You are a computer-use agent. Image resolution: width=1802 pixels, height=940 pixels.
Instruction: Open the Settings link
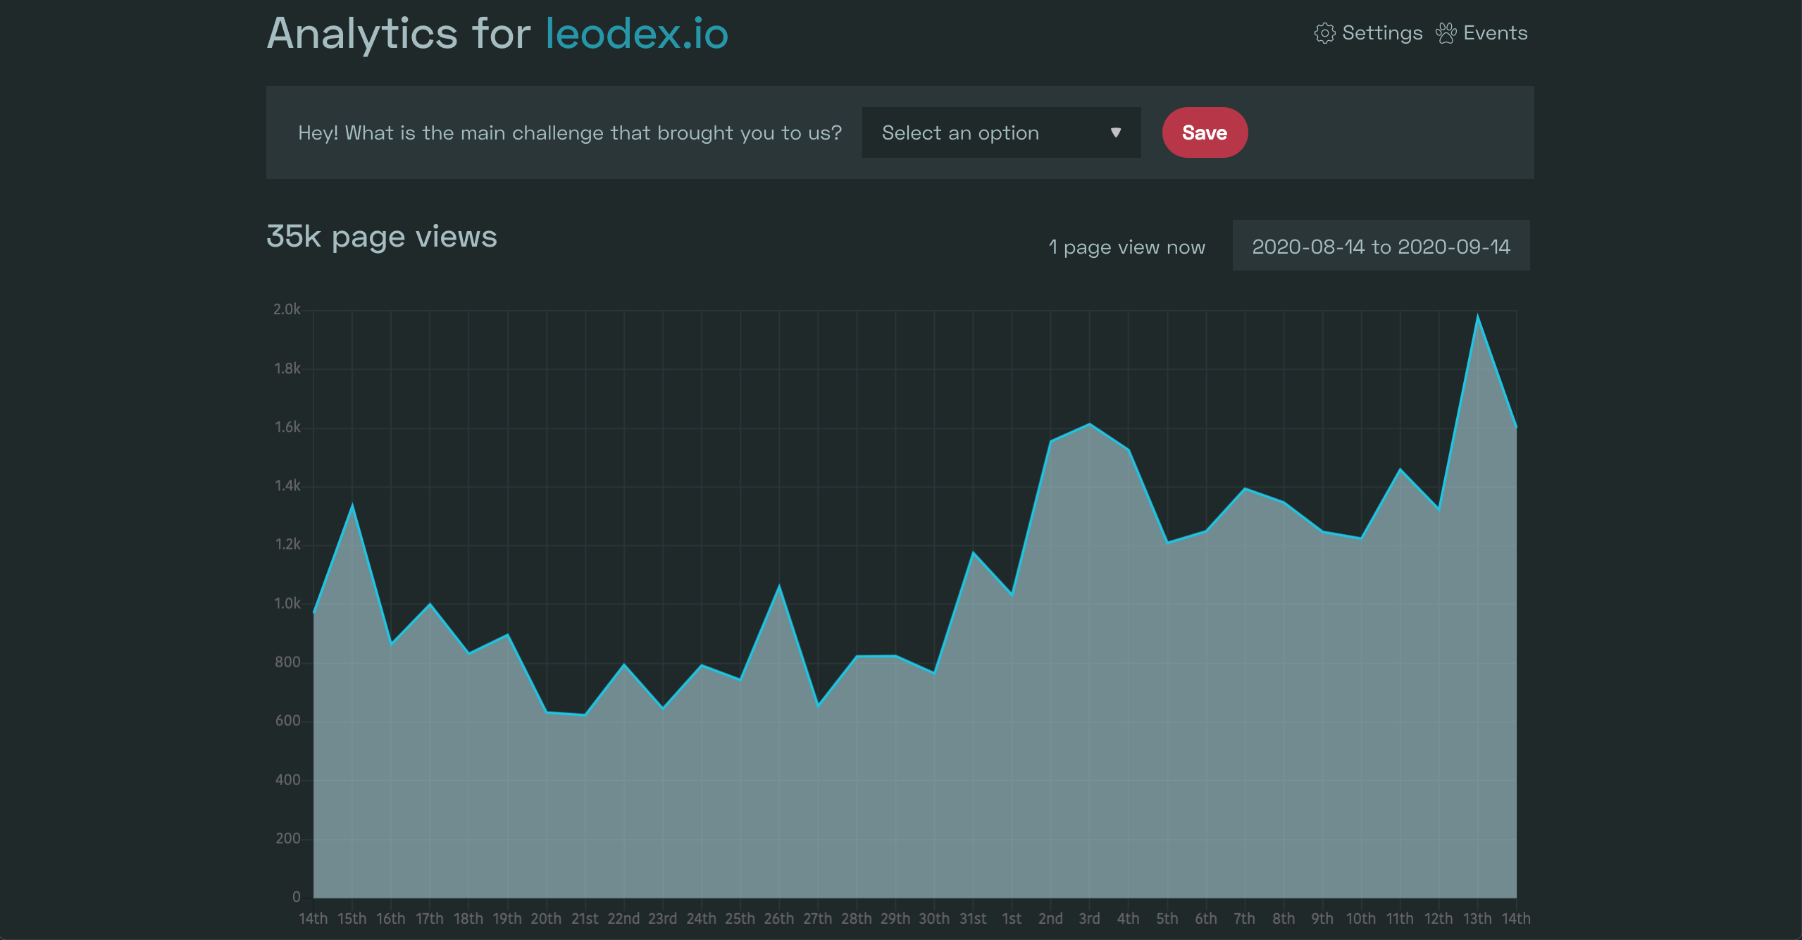coord(1369,33)
